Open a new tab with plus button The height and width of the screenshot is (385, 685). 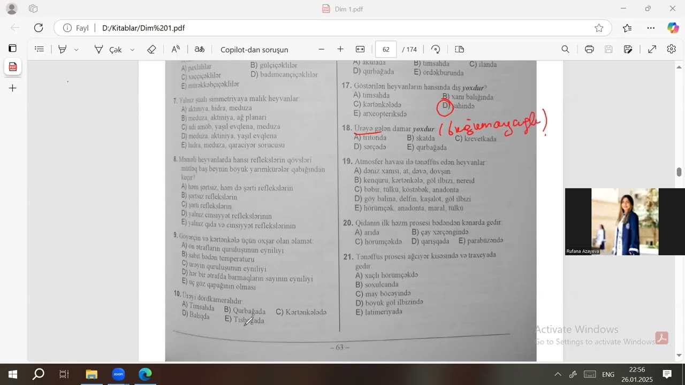[x=13, y=88]
